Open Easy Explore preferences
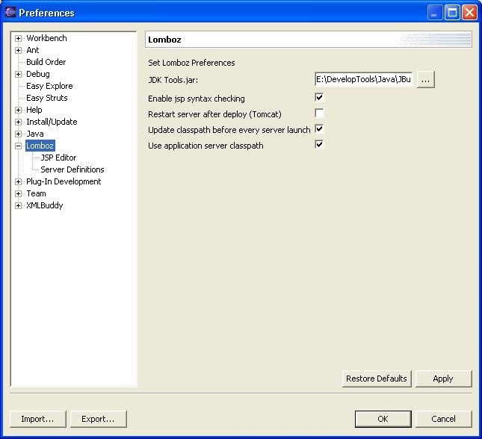 click(x=49, y=86)
